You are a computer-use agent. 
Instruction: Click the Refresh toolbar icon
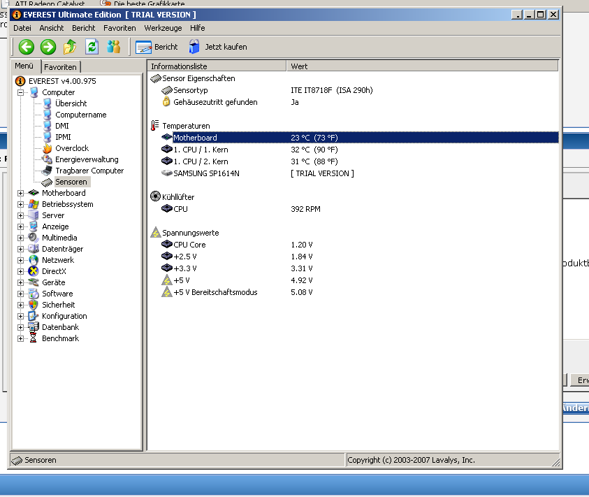pyautogui.click(x=92, y=47)
